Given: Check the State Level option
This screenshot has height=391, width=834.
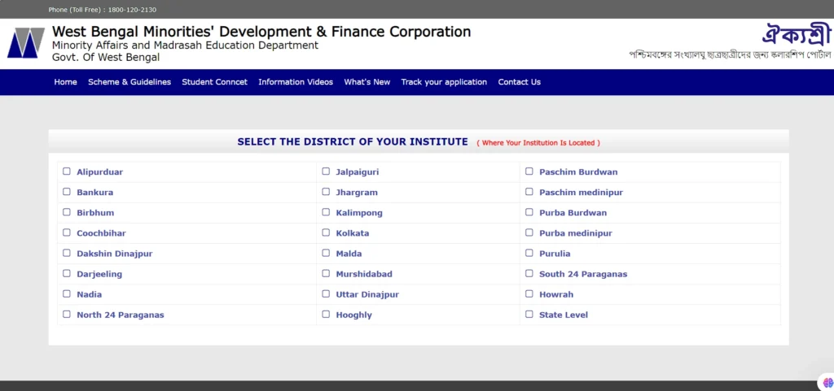Looking at the screenshot, I should click(x=529, y=314).
